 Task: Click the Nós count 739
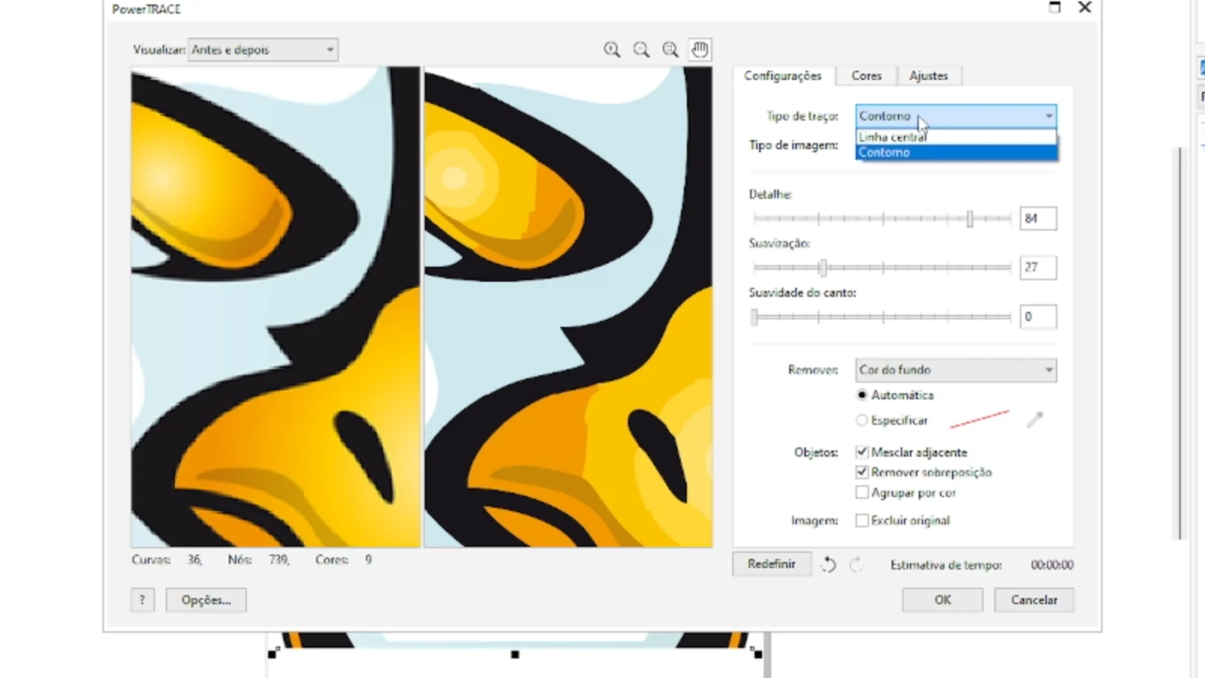click(279, 559)
